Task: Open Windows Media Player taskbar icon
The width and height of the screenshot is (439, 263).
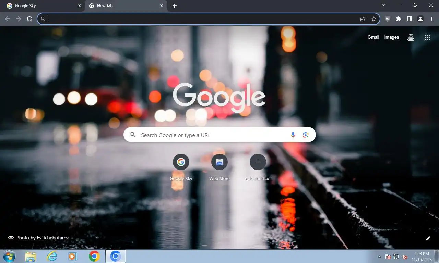Action: [73, 256]
